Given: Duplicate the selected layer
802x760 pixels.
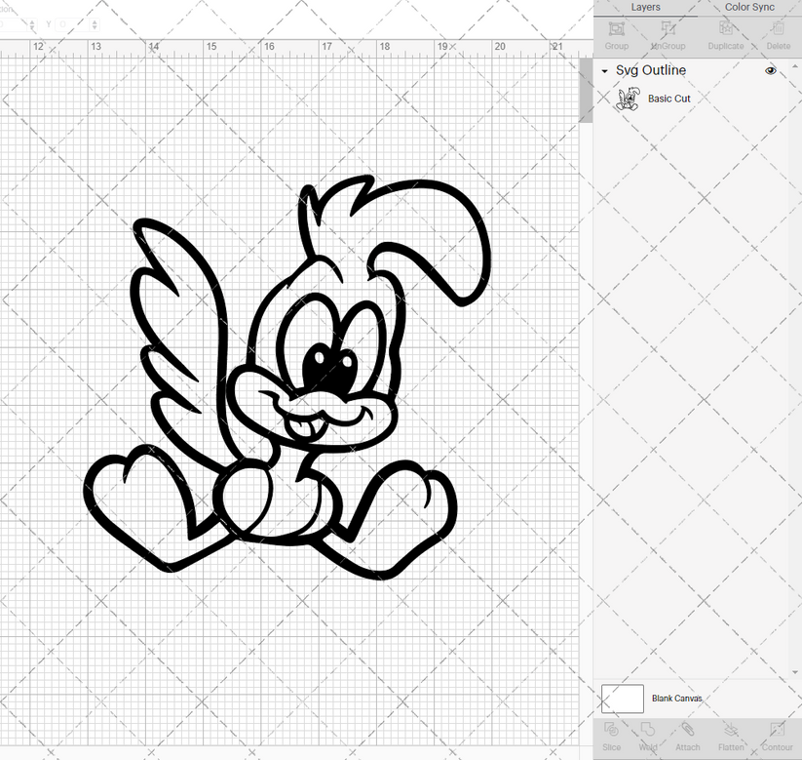Looking at the screenshot, I should click(x=725, y=37).
